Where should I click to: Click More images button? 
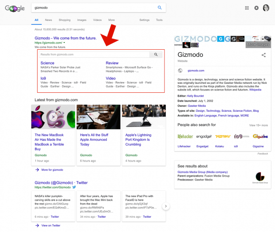(258, 44)
